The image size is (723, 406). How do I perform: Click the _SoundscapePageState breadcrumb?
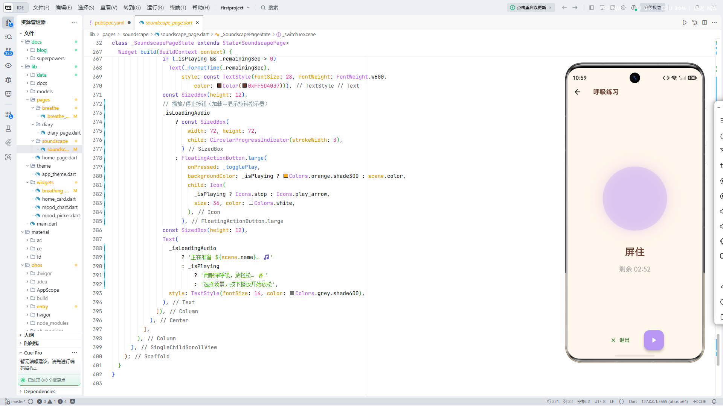tap(246, 34)
